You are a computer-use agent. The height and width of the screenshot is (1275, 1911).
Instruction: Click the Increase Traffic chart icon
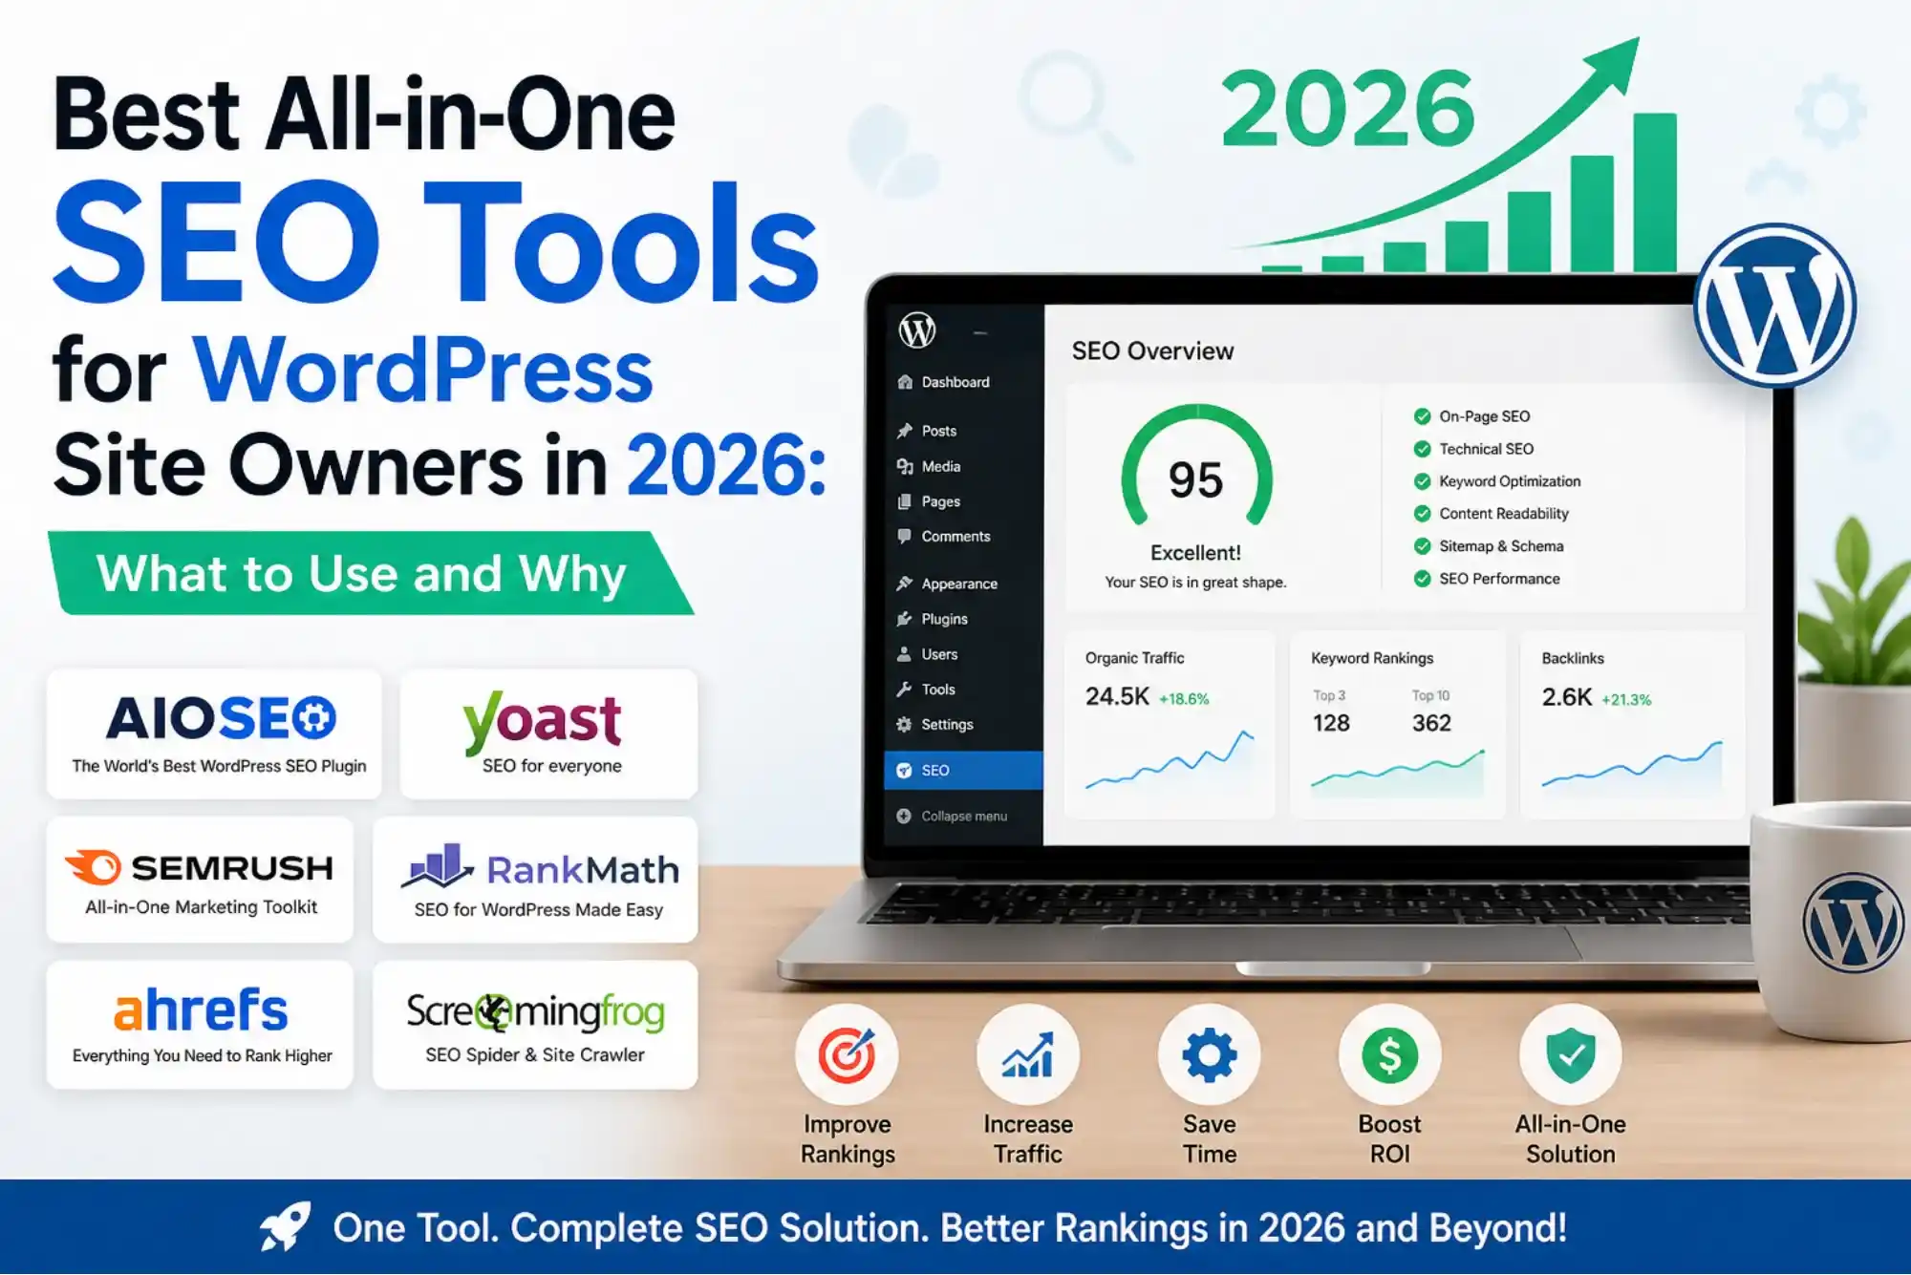(x=1027, y=1054)
